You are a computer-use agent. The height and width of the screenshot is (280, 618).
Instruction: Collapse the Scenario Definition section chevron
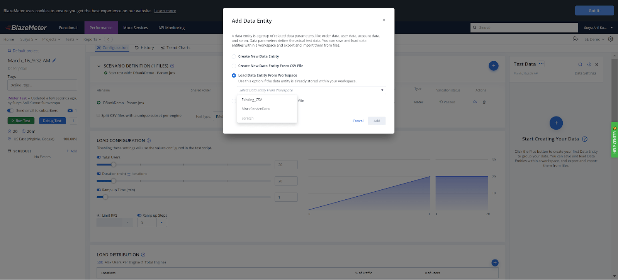(99, 66)
